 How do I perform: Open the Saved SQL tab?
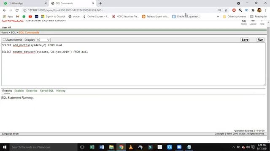47,91
